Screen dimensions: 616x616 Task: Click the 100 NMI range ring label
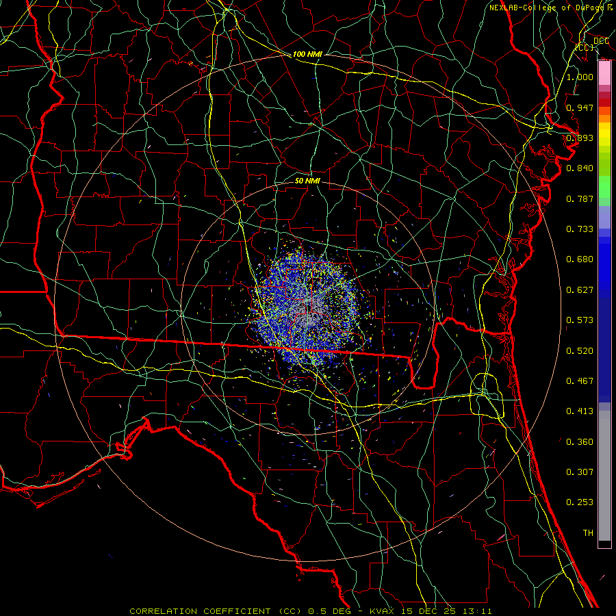tap(307, 54)
